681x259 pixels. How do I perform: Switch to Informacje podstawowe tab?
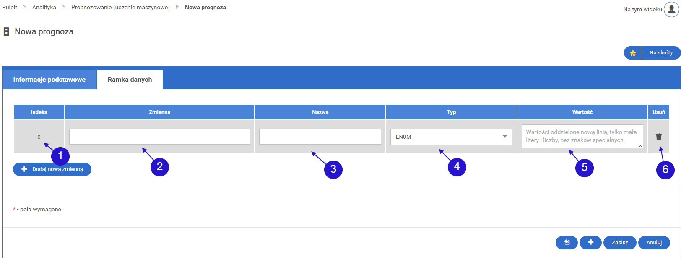tap(49, 80)
